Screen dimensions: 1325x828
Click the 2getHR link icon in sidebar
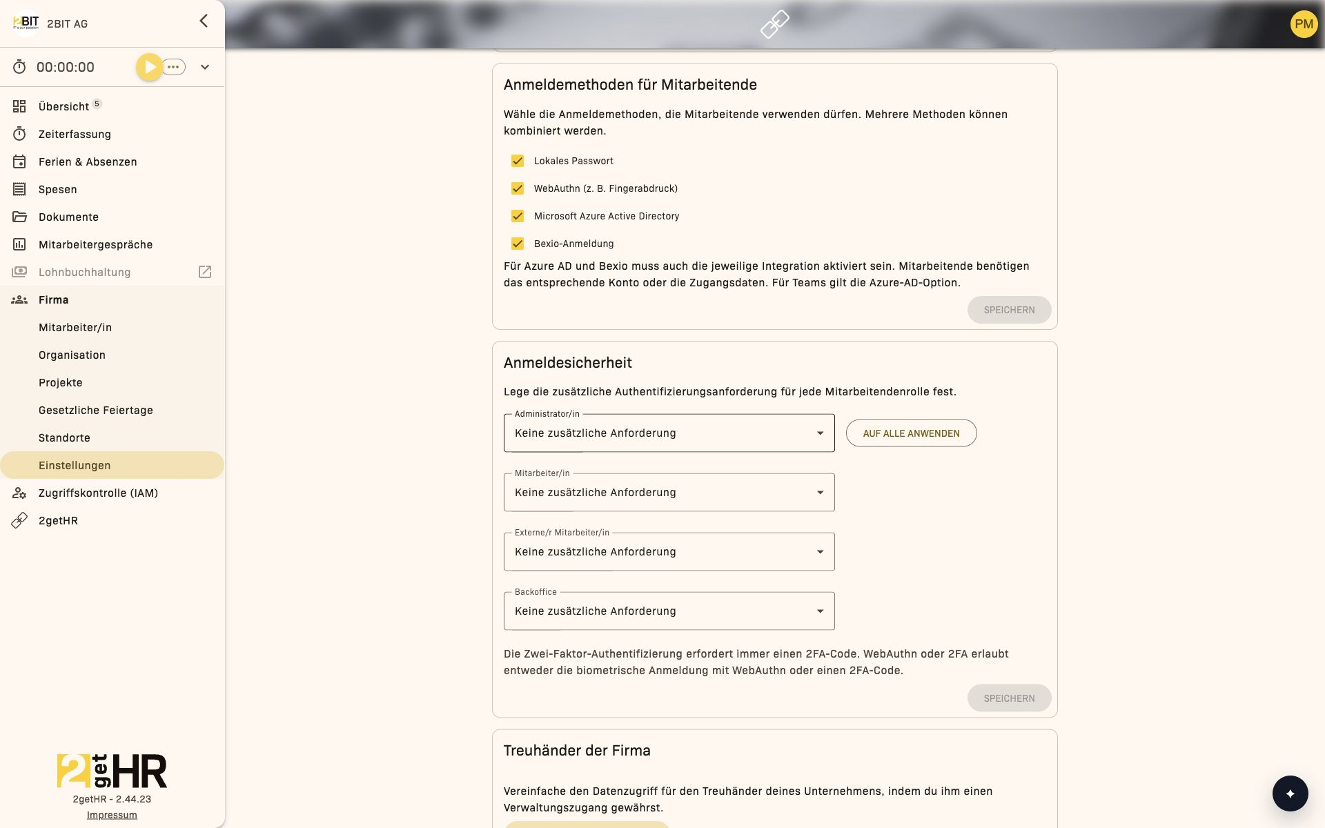(x=19, y=520)
